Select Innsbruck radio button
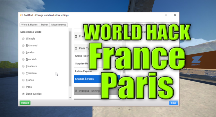 23,66
